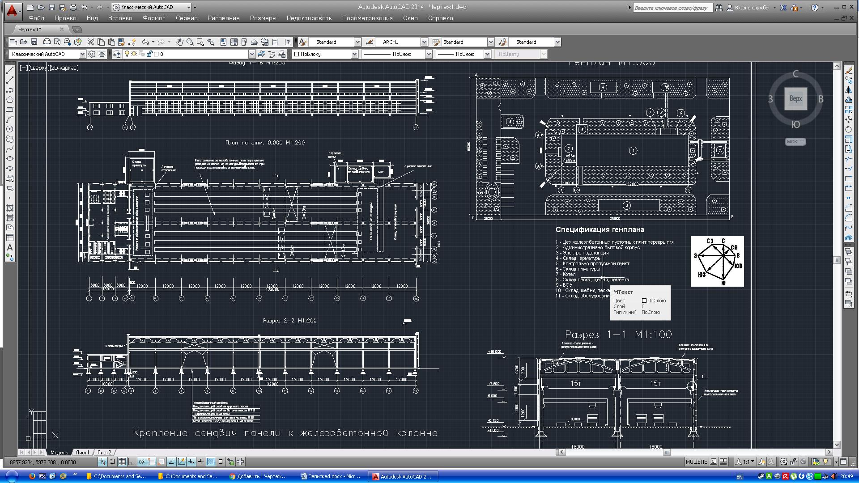
Task: Toggle Object Snap in the status bar
Action: click(152, 462)
